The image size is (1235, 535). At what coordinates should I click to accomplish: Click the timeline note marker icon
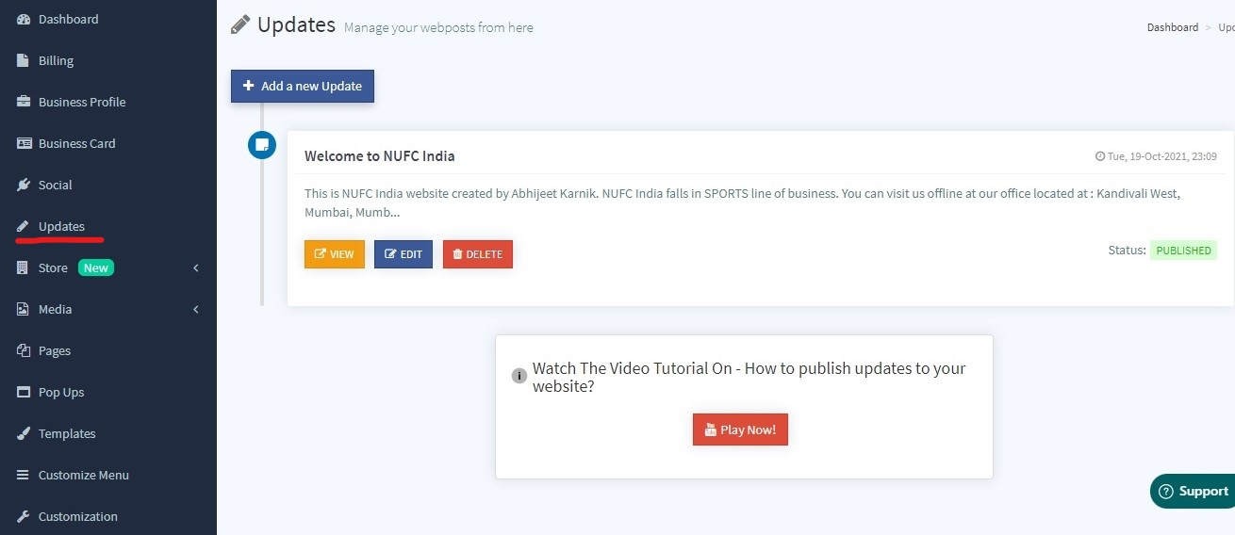(262, 145)
